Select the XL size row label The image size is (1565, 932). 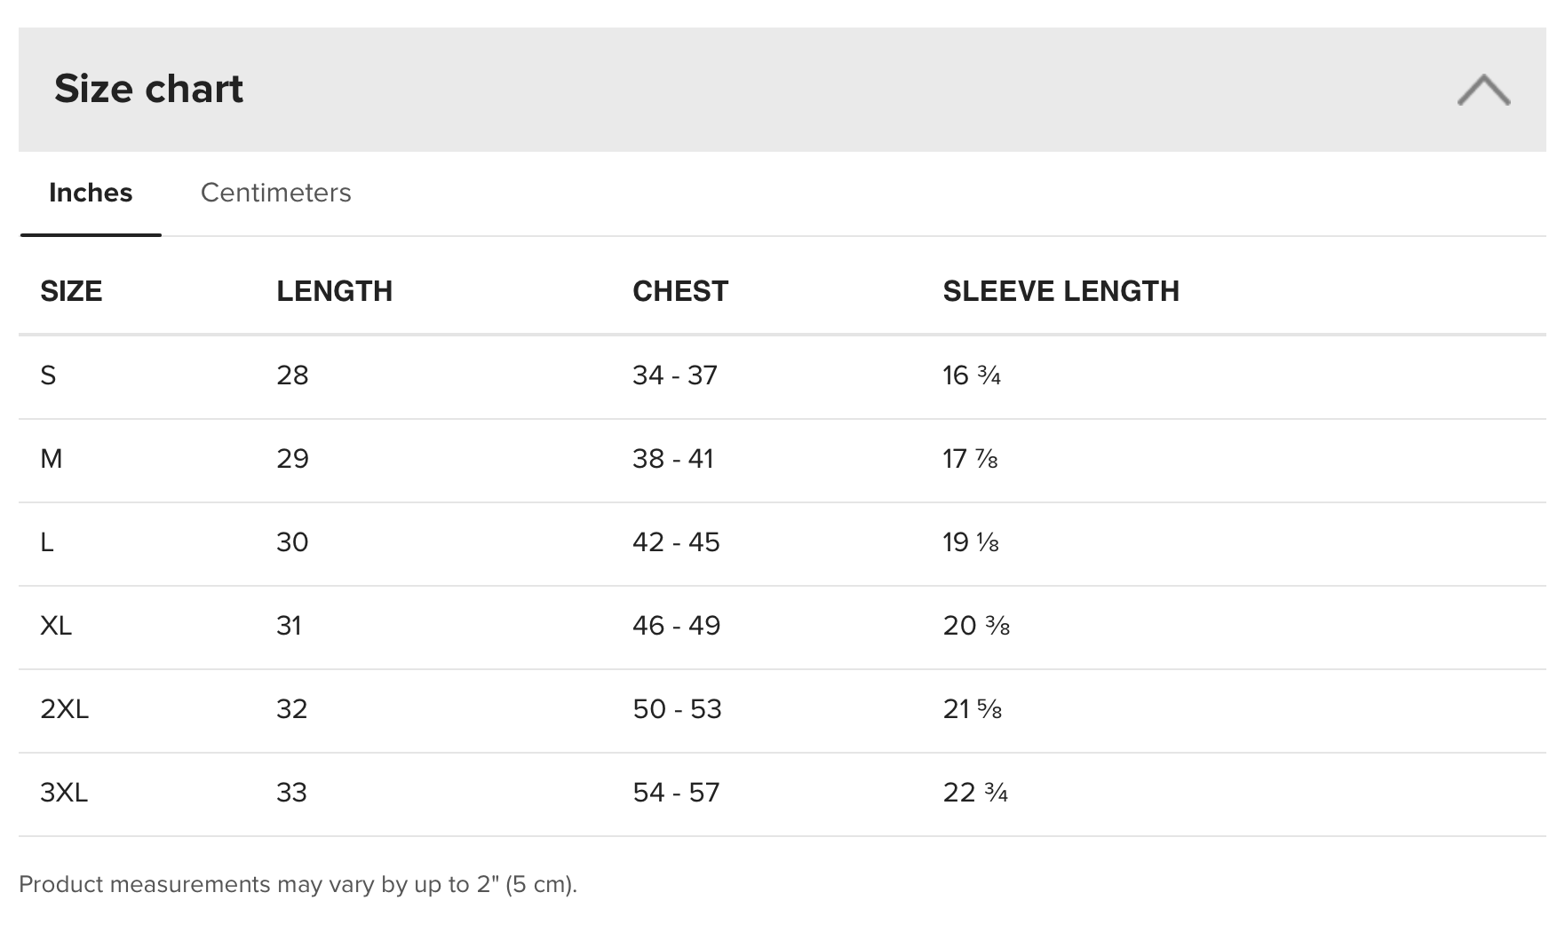point(56,626)
